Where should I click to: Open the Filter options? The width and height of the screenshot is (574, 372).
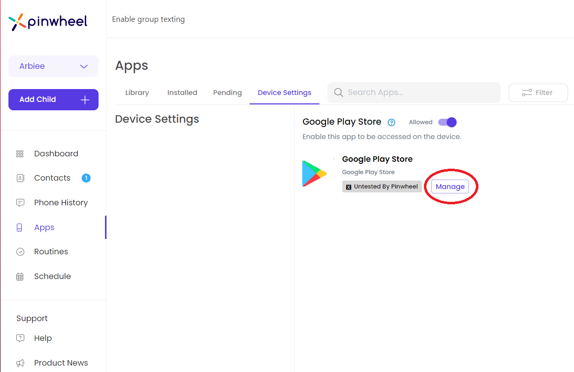click(538, 92)
